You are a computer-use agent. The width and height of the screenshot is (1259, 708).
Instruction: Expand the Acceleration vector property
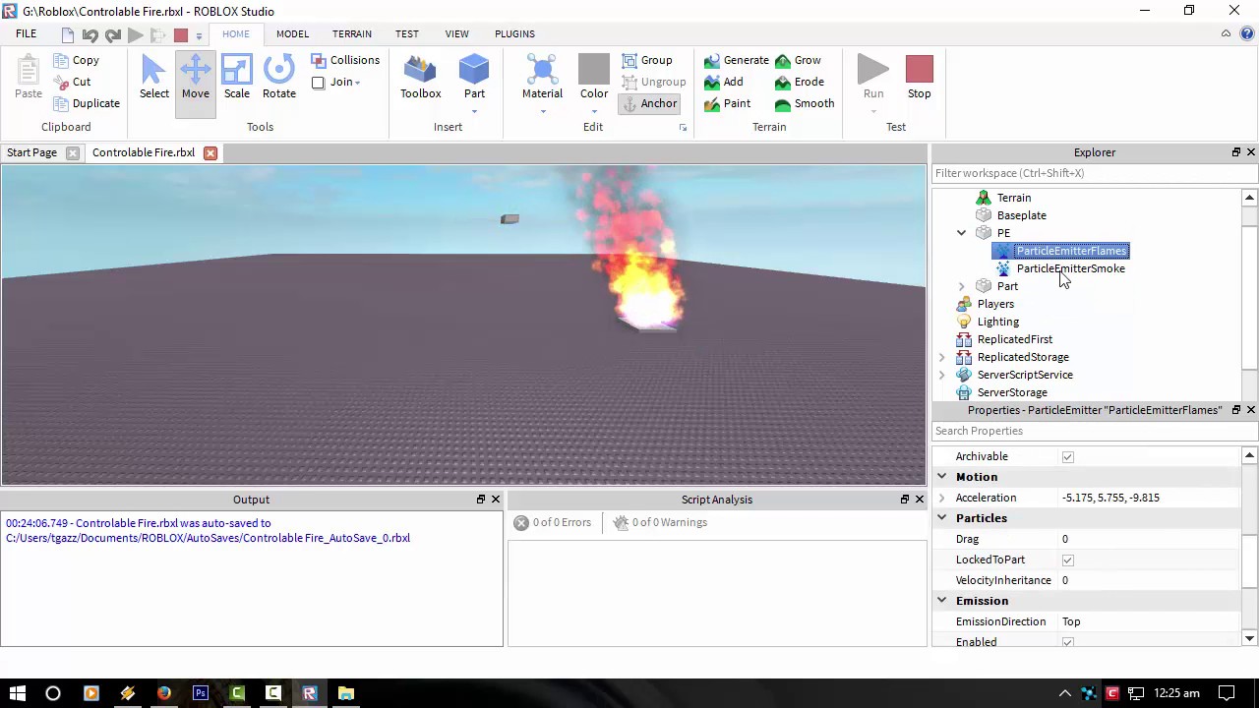pyautogui.click(x=941, y=498)
